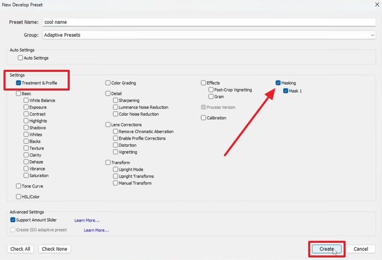382x260 pixels.
Task: Check Color Noise Reduction option
Action: [x=116, y=114]
